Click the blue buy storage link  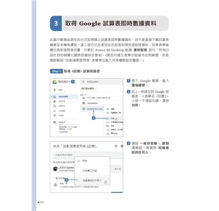point(63,132)
